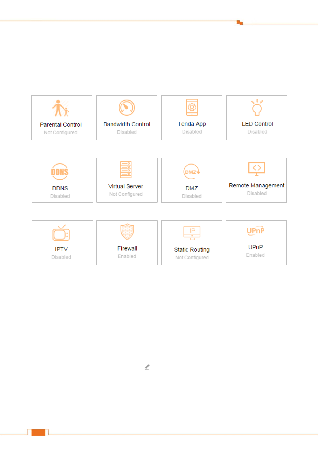Click "Not Configured" status under Parental Control
The height and width of the screenshot is (450, 319).
click(61, 132)
